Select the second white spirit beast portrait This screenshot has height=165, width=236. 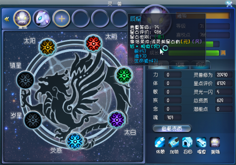click(x=42, y=19)
